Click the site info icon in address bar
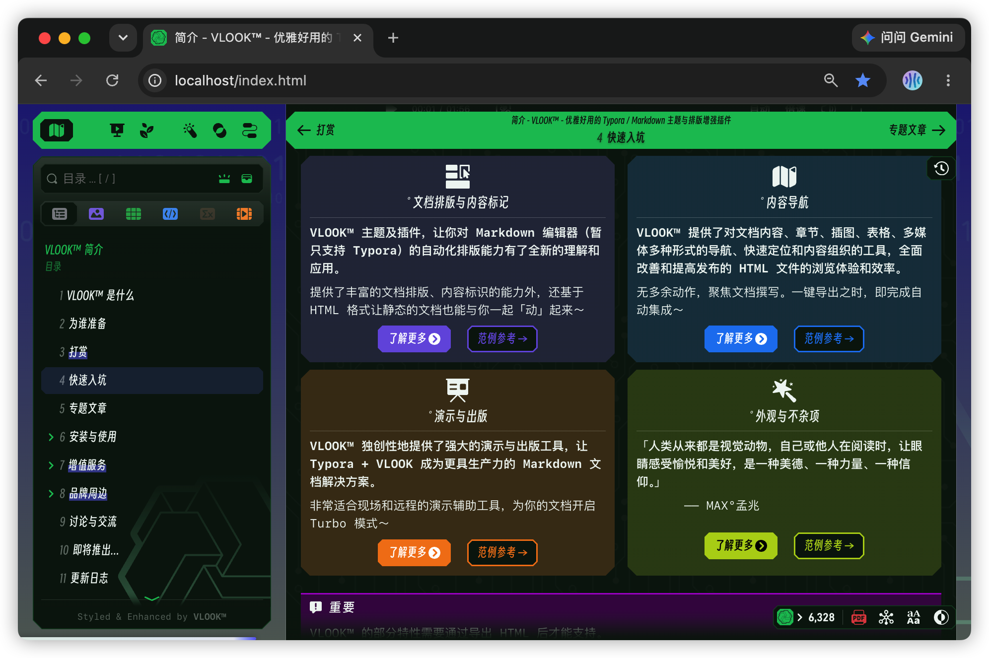The height and width of the screenshot is (658, 989). 155,80
